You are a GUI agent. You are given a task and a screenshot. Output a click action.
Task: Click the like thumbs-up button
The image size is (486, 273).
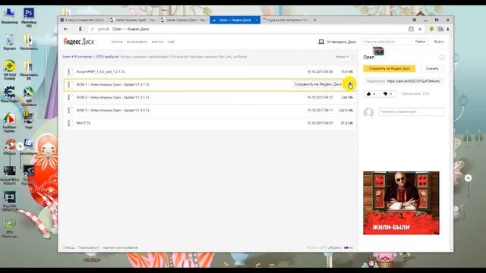coord(371,93)
